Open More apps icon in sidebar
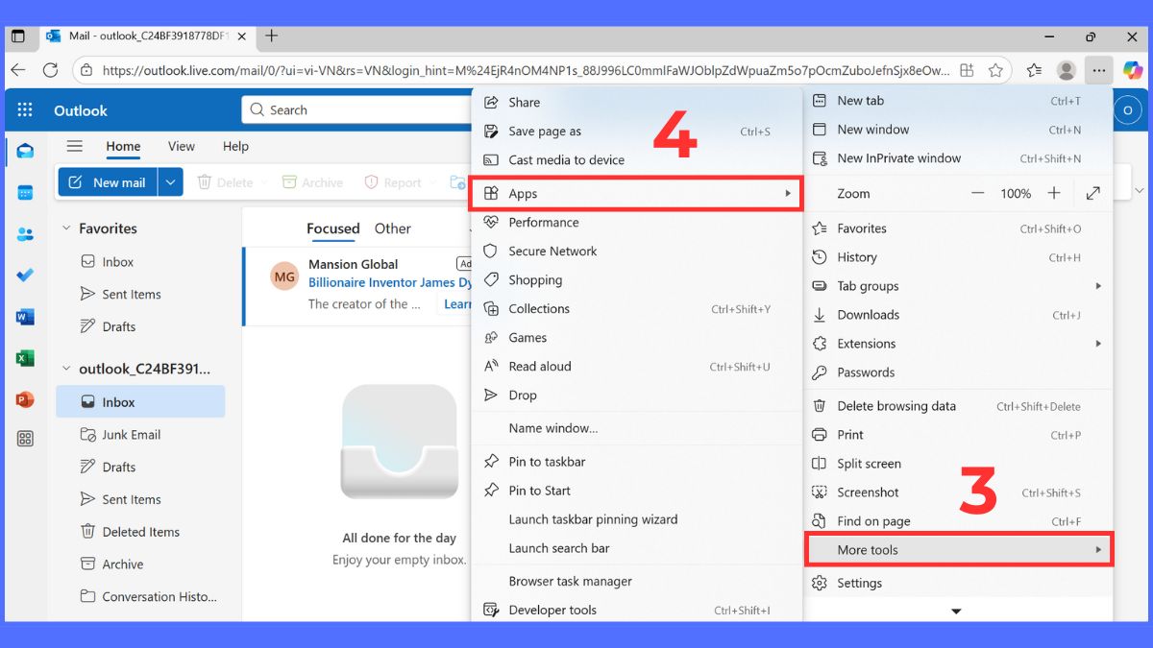1153x648 pixels. pyautogui.click(x=25, y=439)
